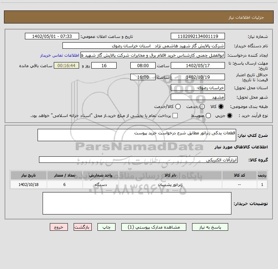Click the delivery province field خراسان رضوی
The width and height of the screenshot is (278, 269).
(x=198, y=87)
